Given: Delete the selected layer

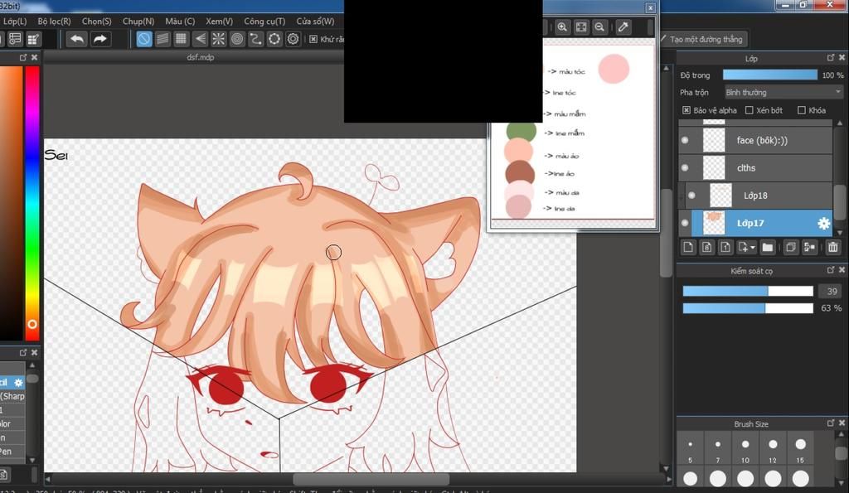Looking at the screenshot, I should 832,247.
